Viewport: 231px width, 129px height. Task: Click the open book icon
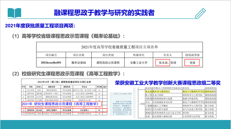14,13
